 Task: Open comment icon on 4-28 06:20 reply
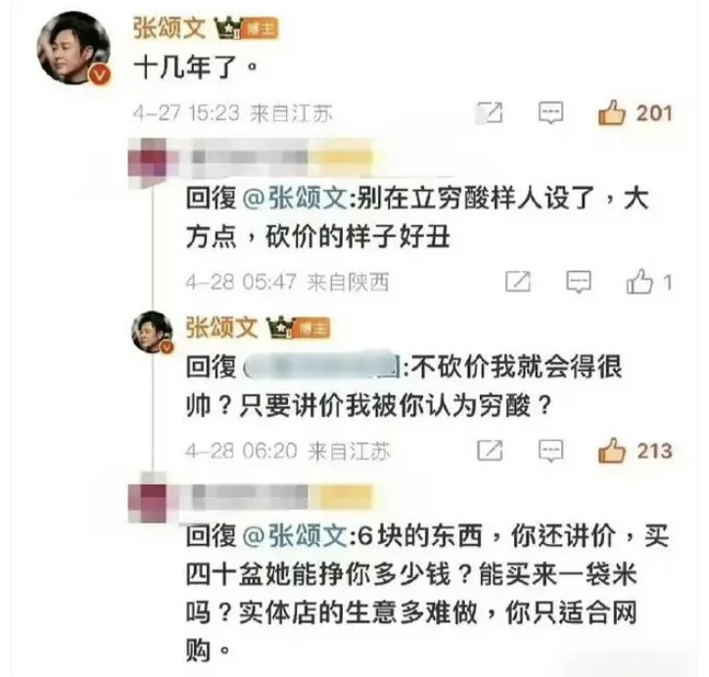pyautogui.click(x=550, y=451)
